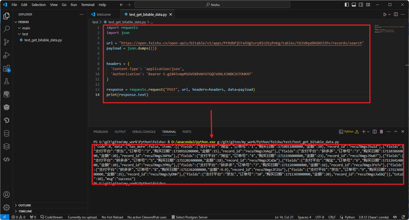Open the Search view in activity bar
409x220 pixels.
(x=7, y=29)
